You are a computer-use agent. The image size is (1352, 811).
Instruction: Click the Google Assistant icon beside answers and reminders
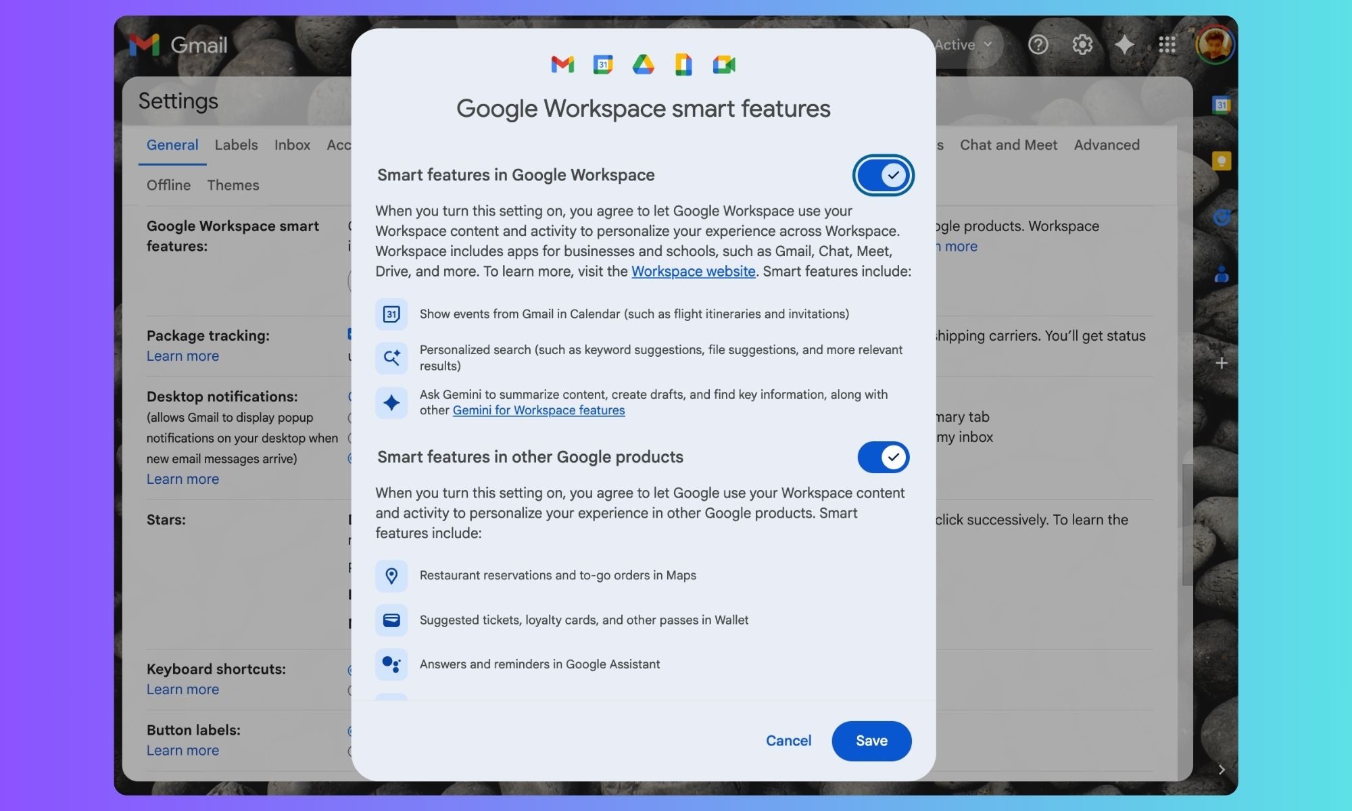click(391, 664)
